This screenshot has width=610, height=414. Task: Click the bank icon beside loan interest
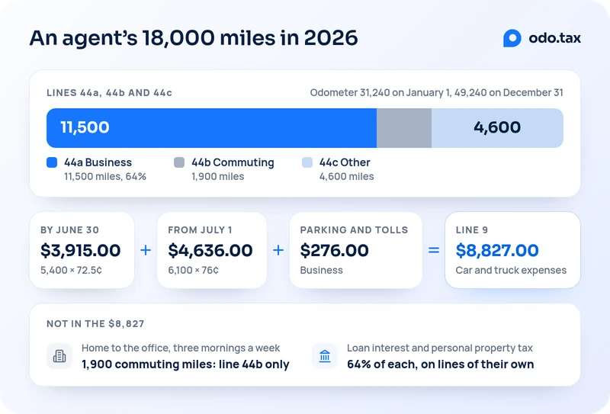point(325,356)
